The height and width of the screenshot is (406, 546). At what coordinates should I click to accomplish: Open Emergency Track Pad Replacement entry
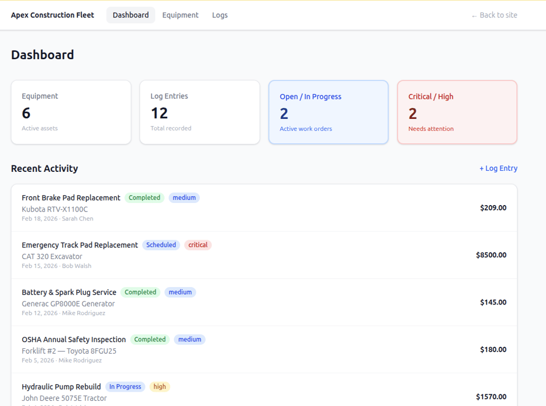tap(80, 245)
